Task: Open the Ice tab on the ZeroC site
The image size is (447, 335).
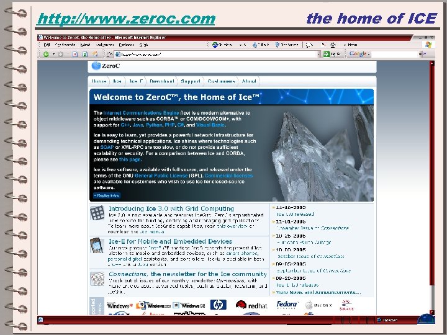Action: click(x=117, y=81)
